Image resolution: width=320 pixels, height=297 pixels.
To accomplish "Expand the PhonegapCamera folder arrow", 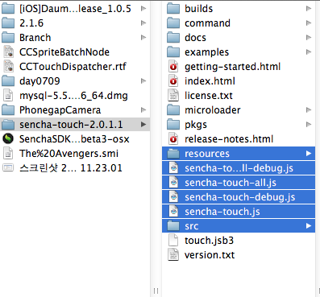I will pyautogui.click(x=143, y=109).
